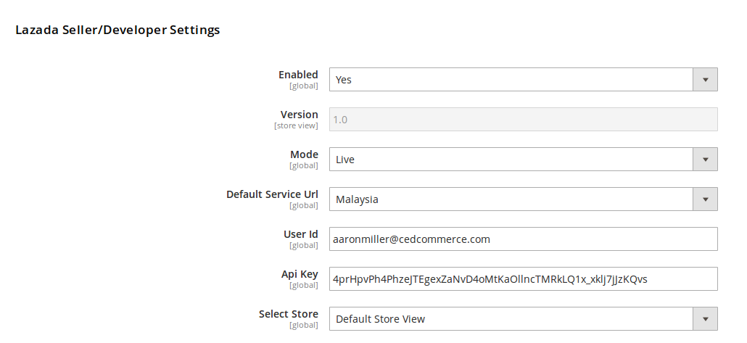The width and height of the screenshot is (747, 343).
Task: Click the Version field label
Action: [300, 115]
